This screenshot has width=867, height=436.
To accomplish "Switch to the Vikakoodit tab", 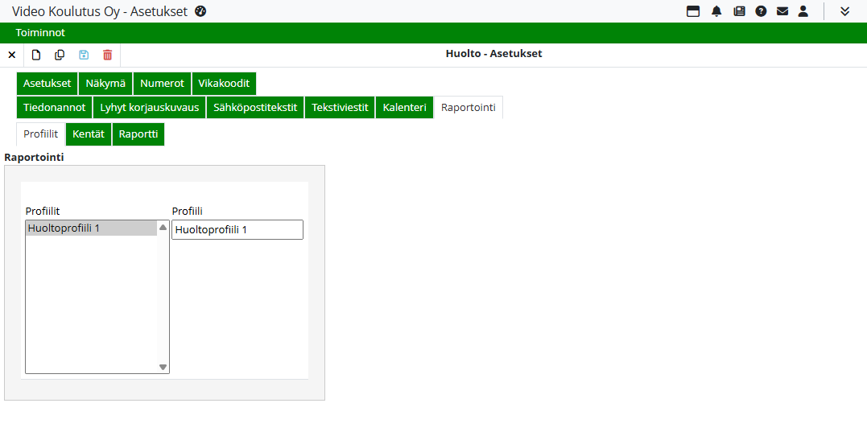I will point(224,84).
